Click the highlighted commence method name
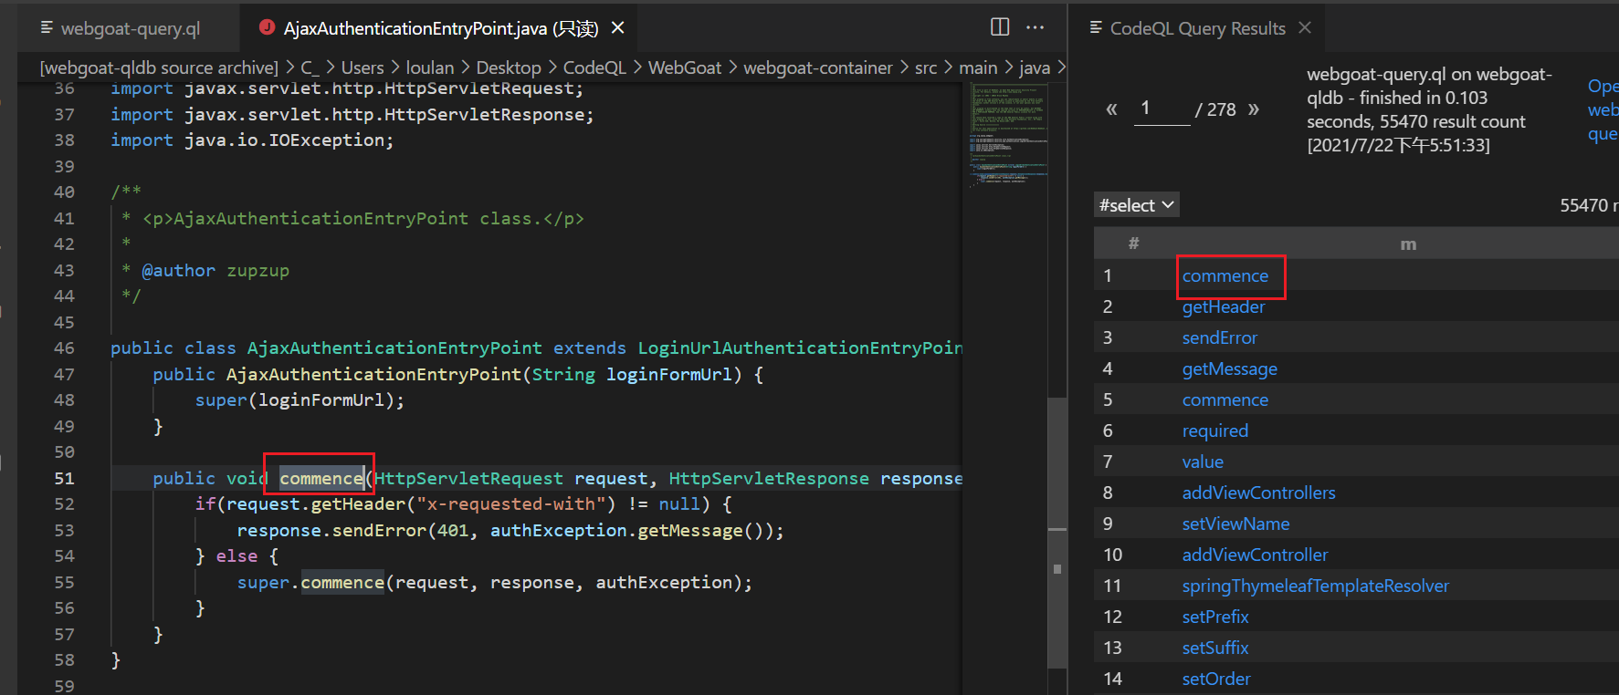The image size is (1619, 695). (x=321, y=478)
